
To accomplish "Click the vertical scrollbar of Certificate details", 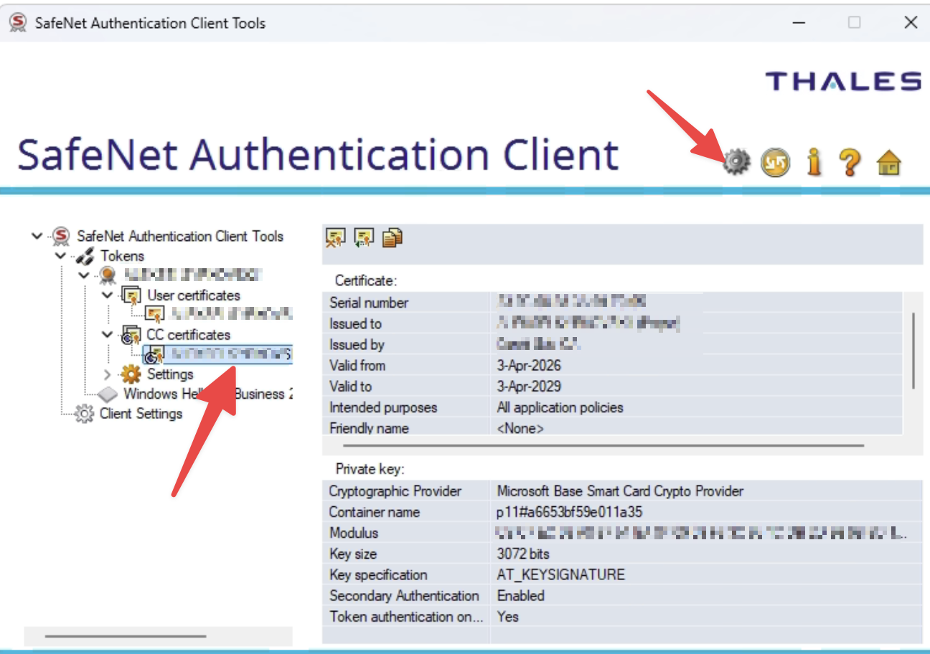I will pyautogui.click(x=913, y=351).
